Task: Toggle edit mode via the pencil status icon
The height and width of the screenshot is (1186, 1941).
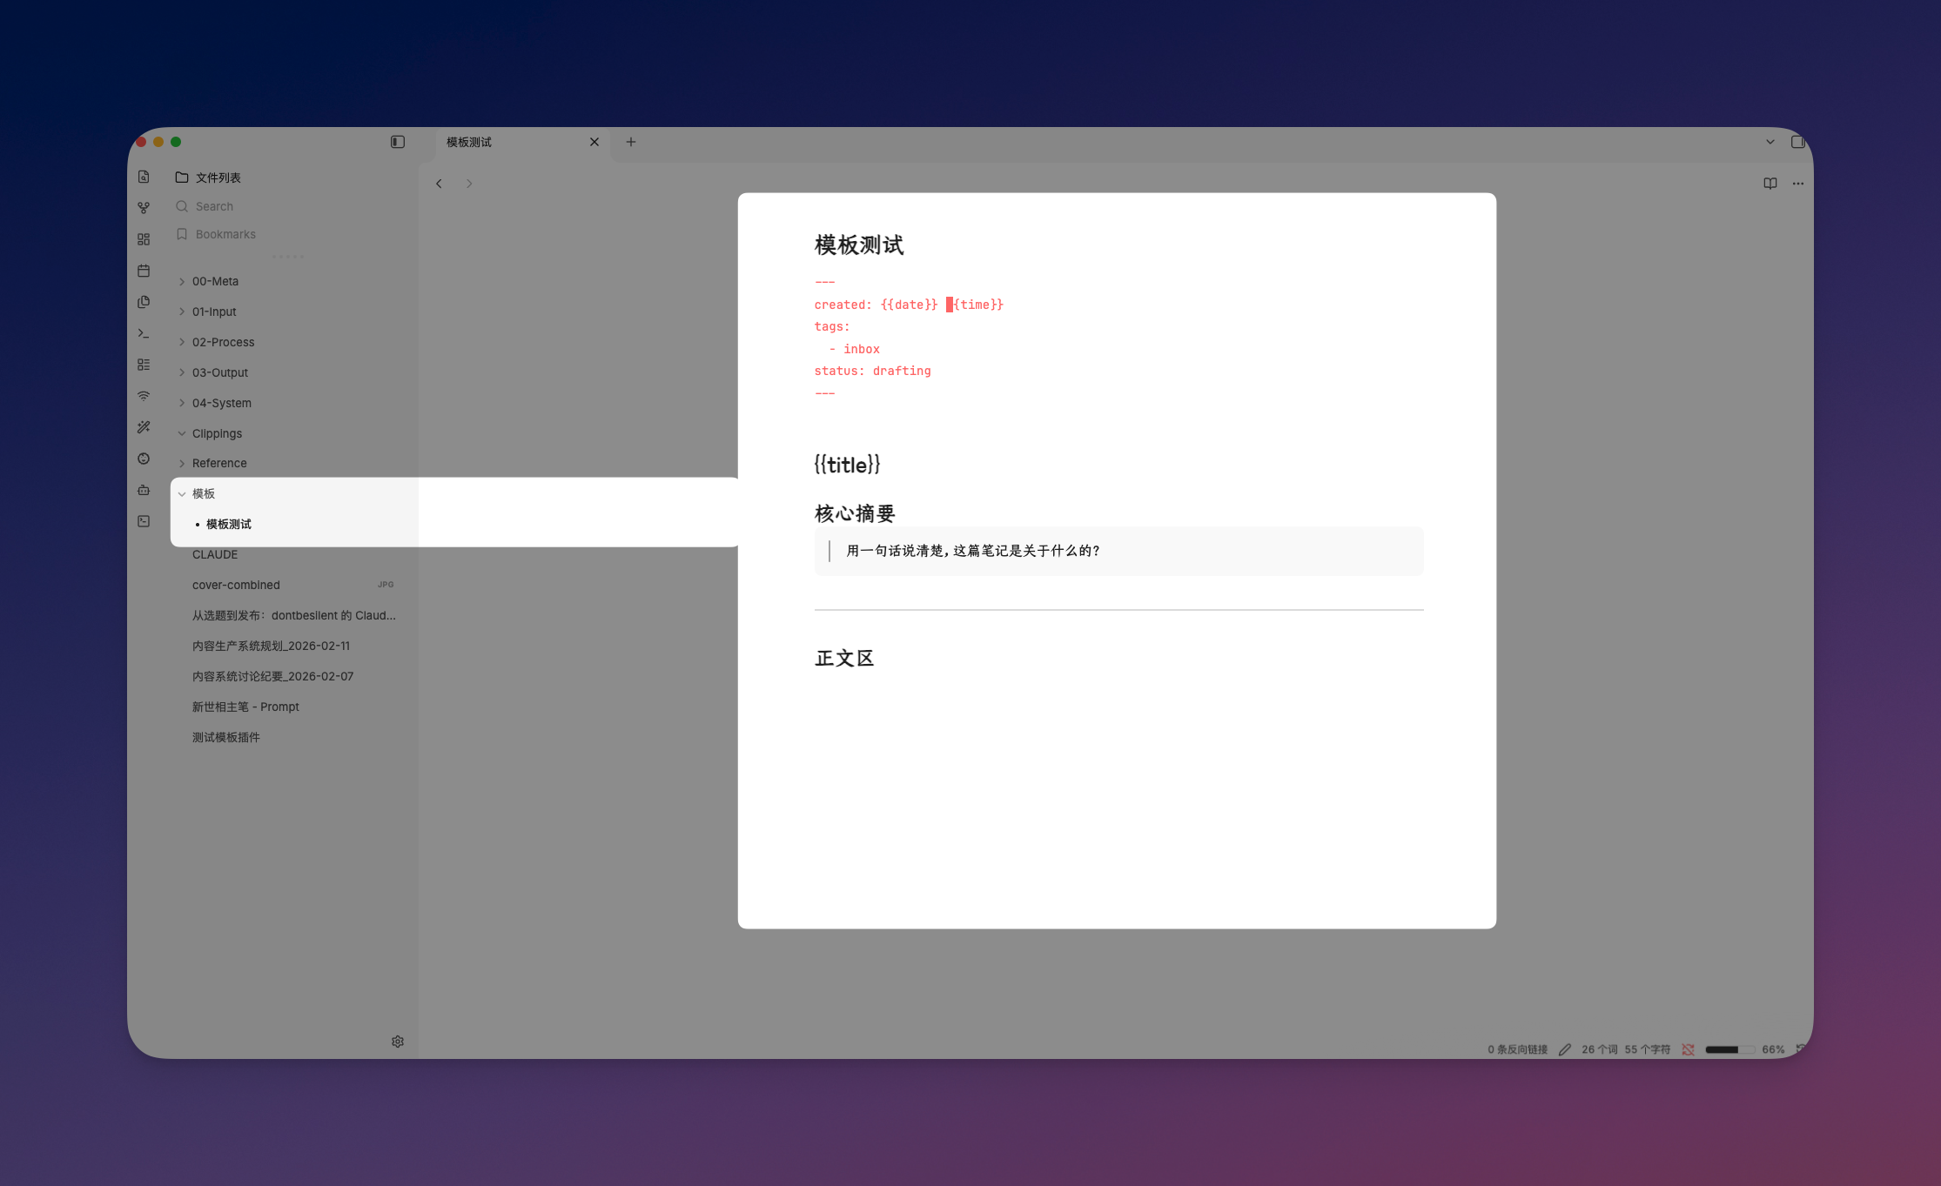Action: tap(1566, 1049)
